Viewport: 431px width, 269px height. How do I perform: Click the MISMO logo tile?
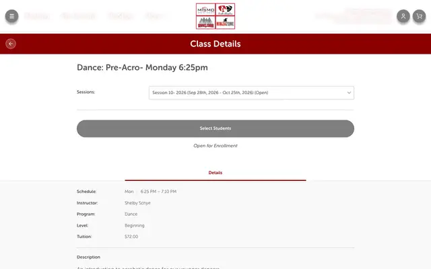(205, 9)
